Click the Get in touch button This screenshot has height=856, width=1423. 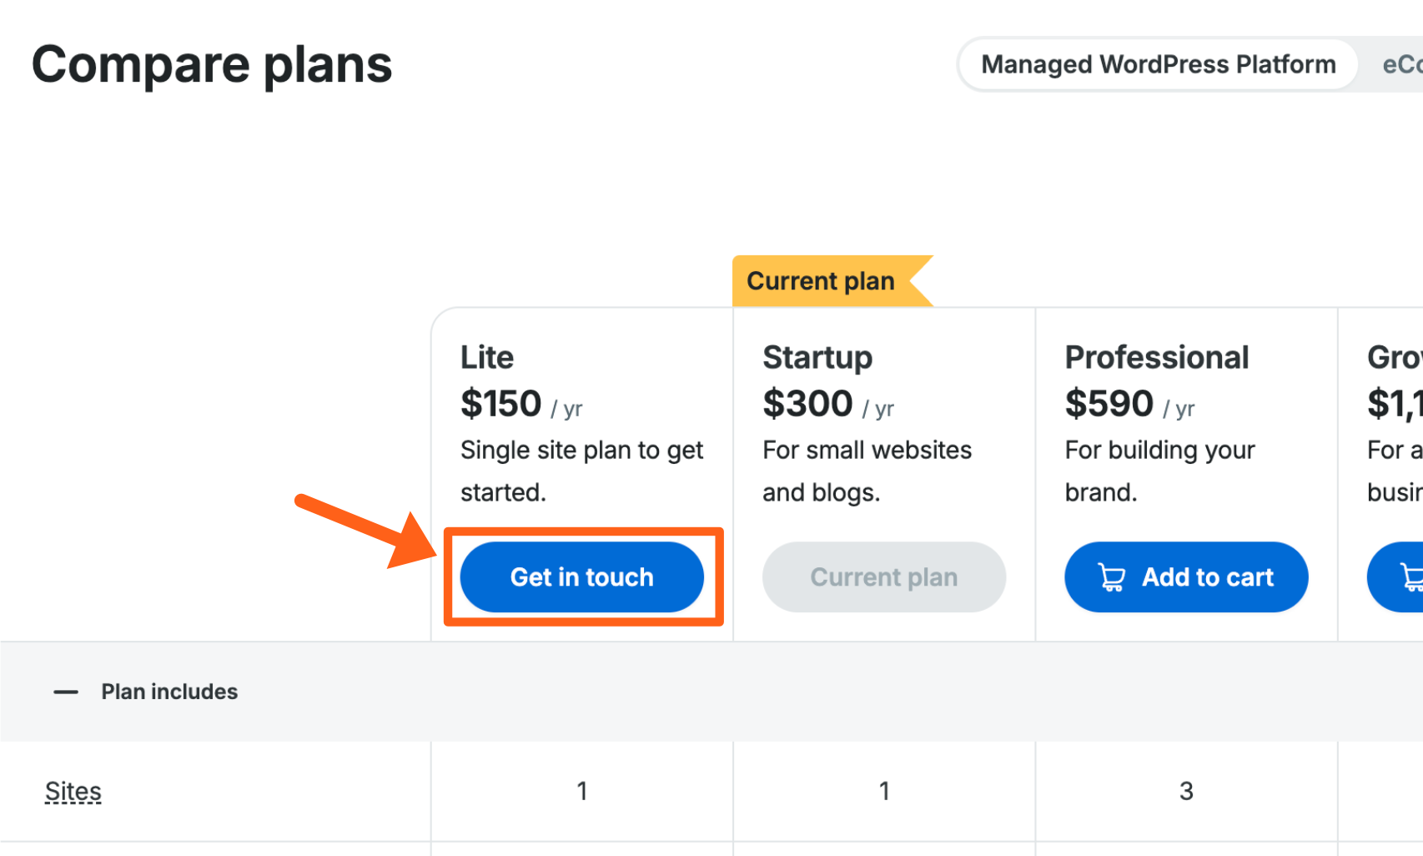(581, 577)
